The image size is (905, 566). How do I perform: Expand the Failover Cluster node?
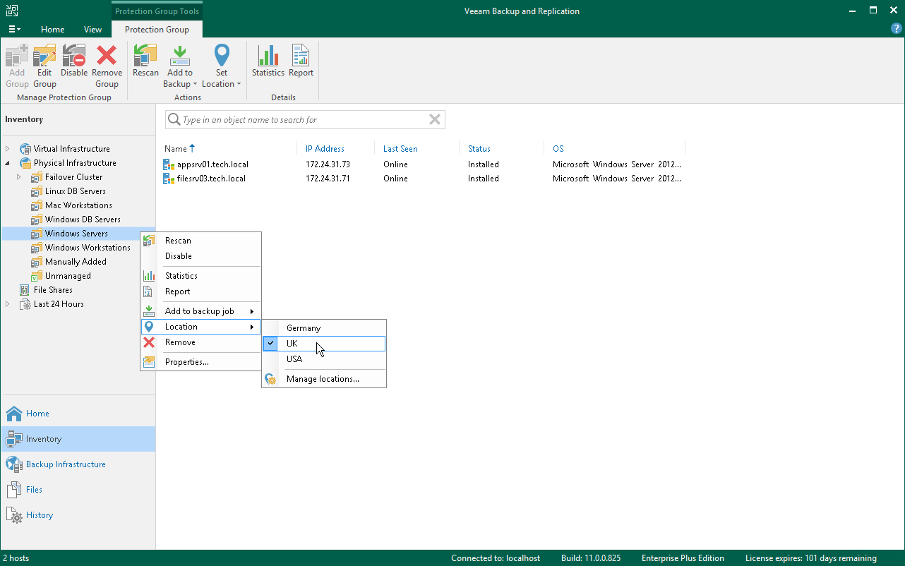click(19, 177)
